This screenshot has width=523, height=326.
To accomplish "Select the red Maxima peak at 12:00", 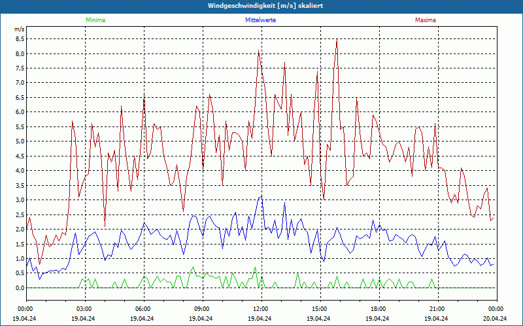I will 259,52.
